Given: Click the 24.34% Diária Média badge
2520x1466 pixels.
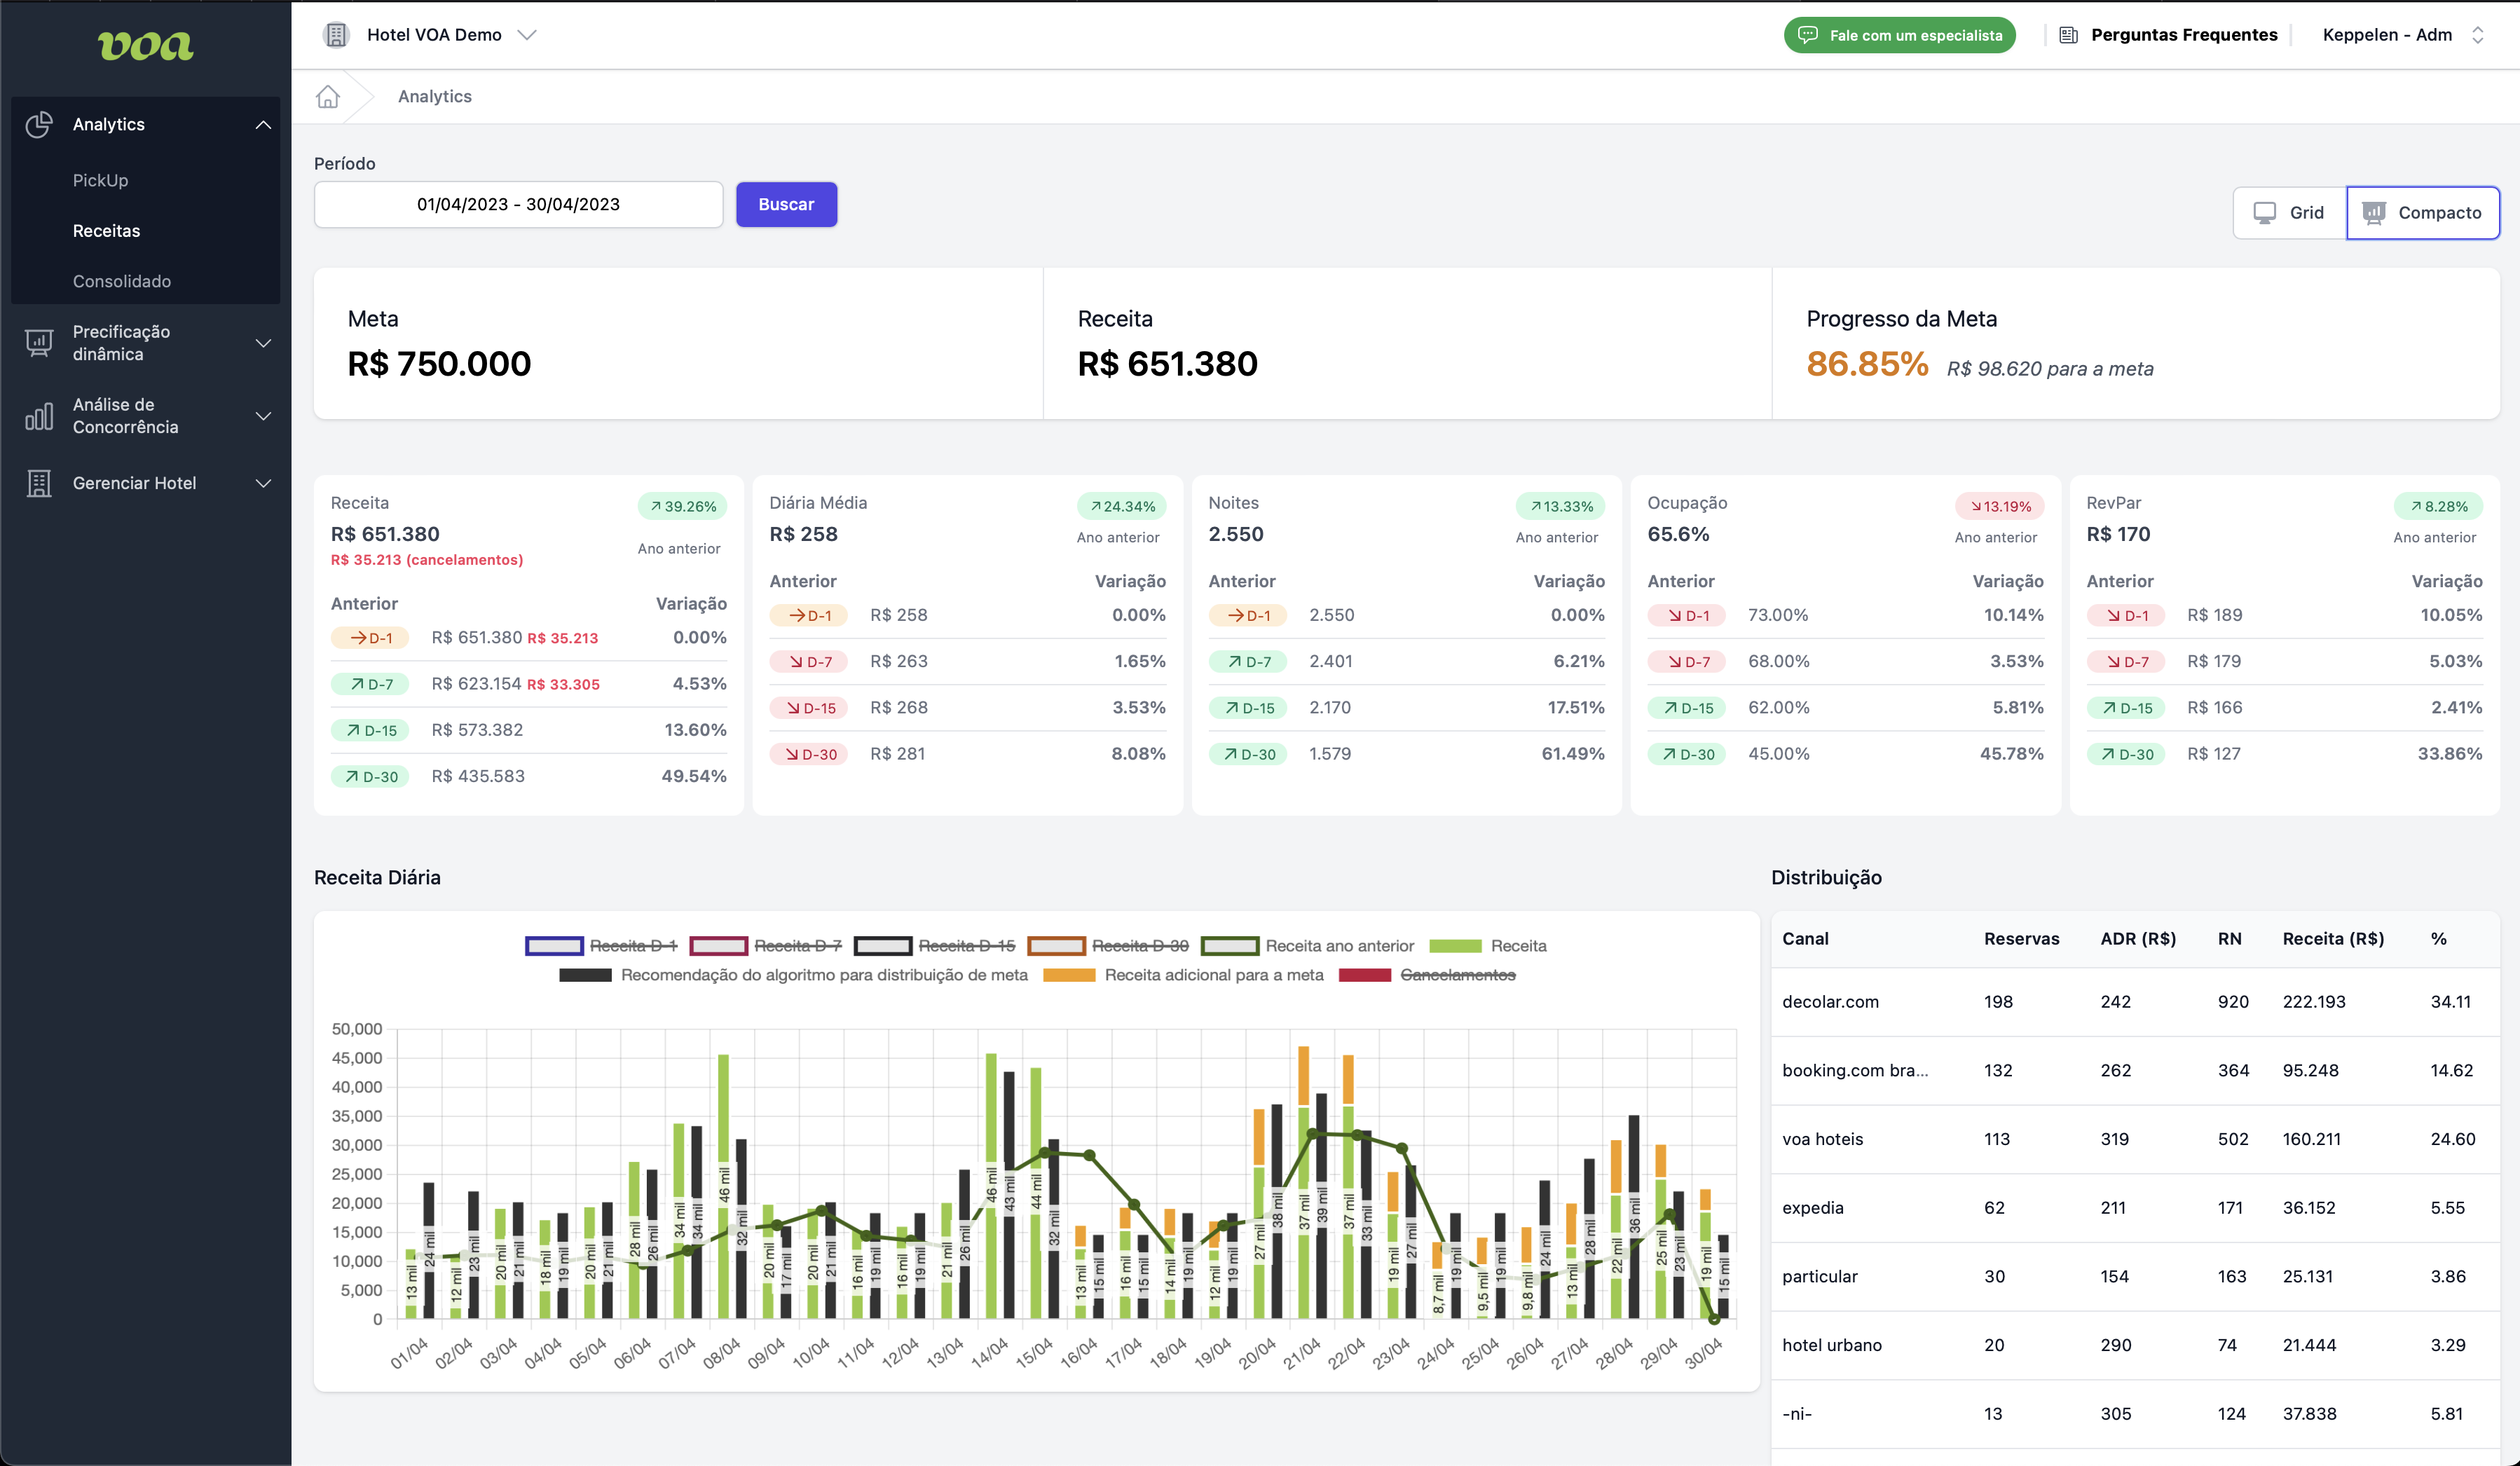Looking at the screenshot, I should coord(1122,507).
